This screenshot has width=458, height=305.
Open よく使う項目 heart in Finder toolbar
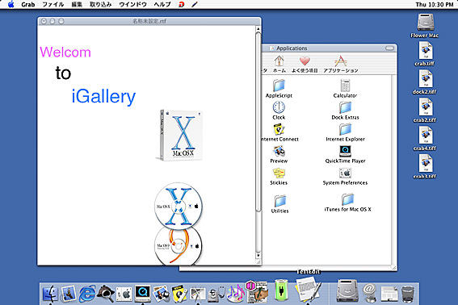pyautogui.click(x=305, y=65)
